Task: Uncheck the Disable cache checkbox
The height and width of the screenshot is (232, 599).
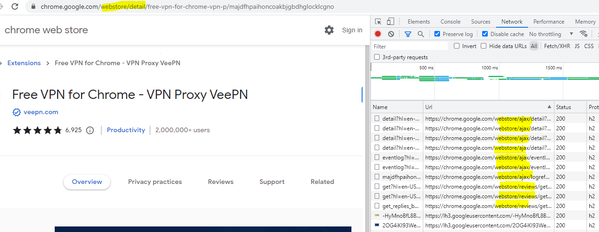Action: pos(485,34)
